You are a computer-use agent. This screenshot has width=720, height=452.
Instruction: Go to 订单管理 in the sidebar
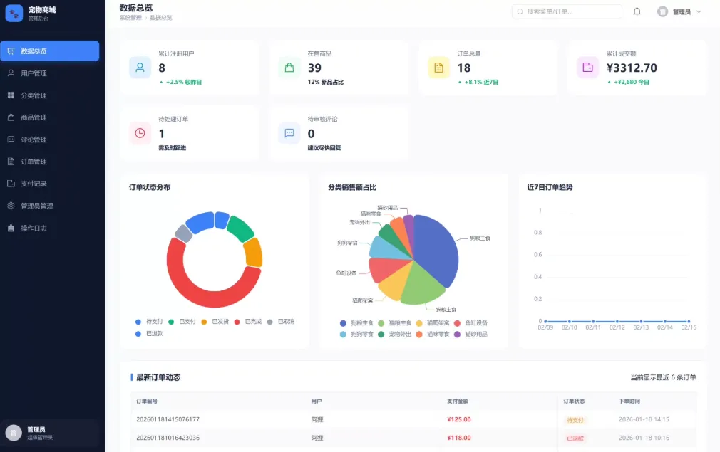(50, 162)
